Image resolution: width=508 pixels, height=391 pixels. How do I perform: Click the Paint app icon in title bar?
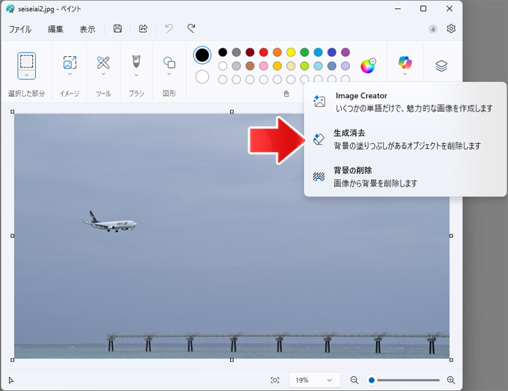click(x=10, y=8)
